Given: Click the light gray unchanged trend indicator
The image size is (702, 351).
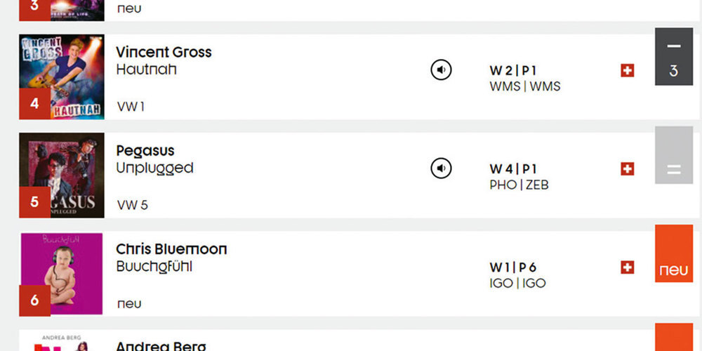Looking at the screenshot, I should coord(673,155).
